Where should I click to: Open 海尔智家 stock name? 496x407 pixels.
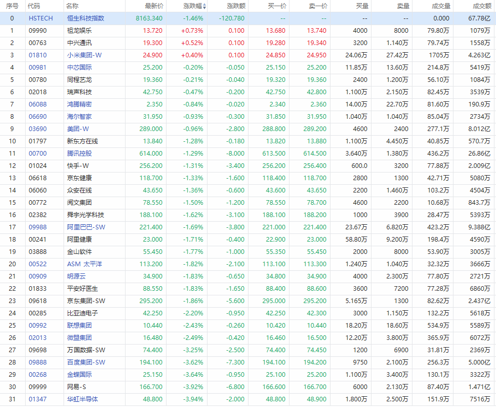(x=79, y=117)
